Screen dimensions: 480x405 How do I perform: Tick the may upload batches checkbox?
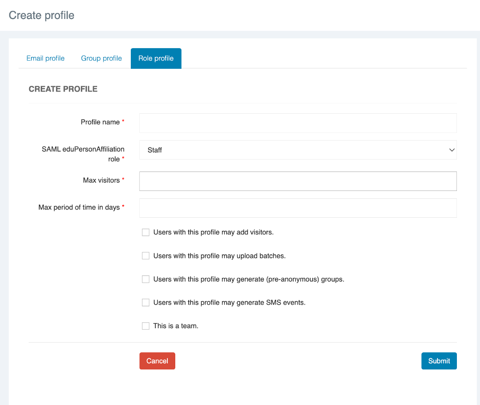pos(146,256)
